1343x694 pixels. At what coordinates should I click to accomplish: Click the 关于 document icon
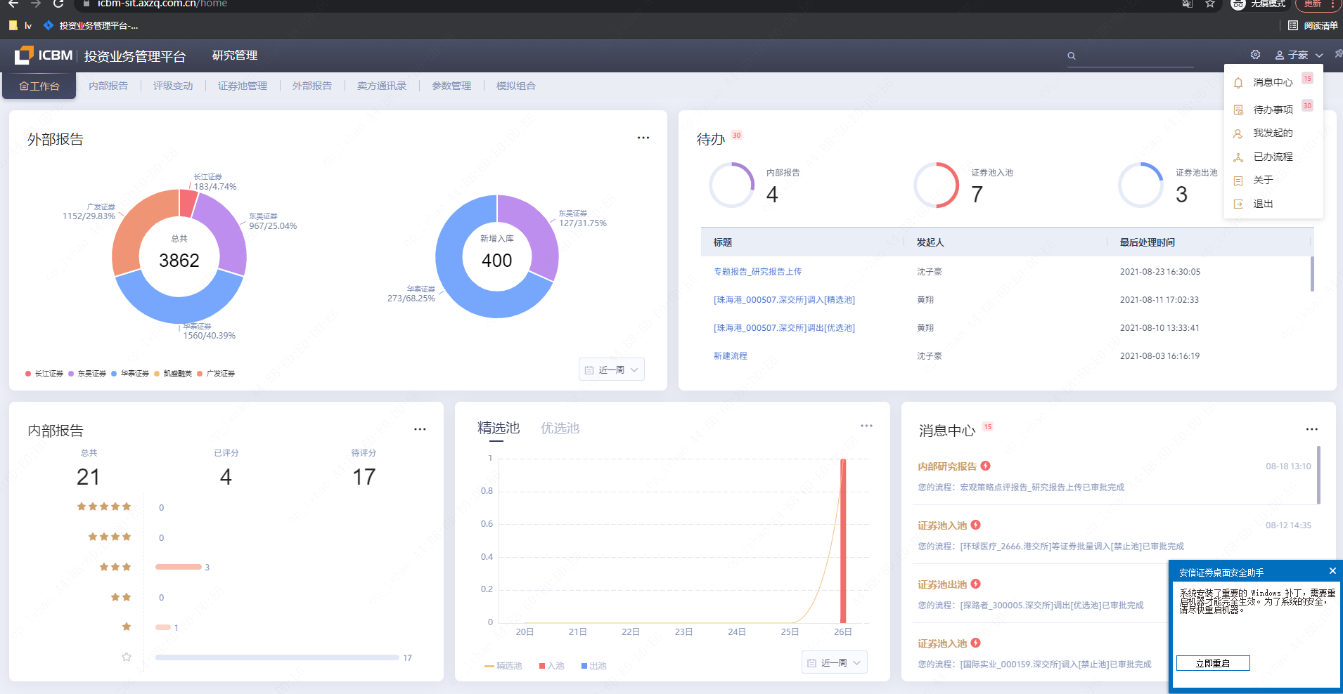pyautogui.click(x=1238, y=181)
